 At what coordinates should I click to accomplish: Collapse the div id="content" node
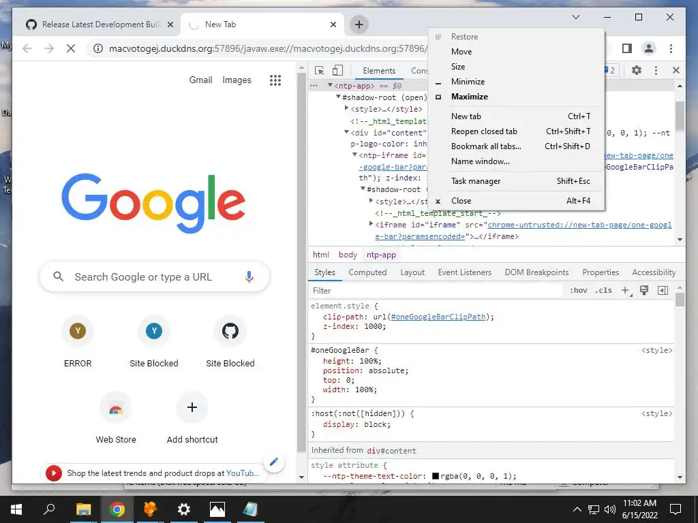(x=346, y=132)
